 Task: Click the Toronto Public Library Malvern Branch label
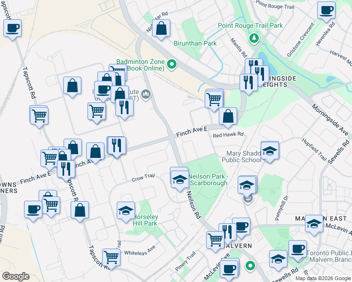(x=329, y=257)
